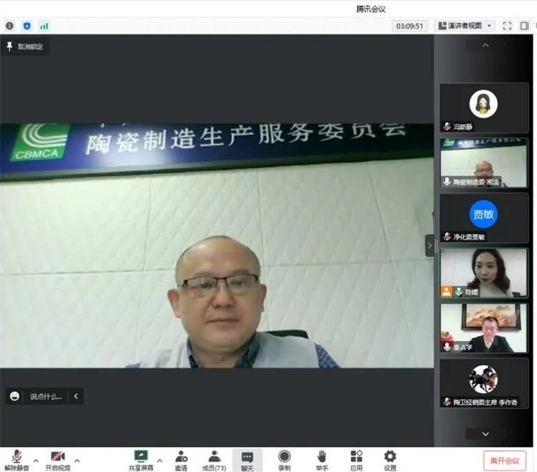537x472 pixels.
Task: Leave the meeting
Action: (505, 461)
